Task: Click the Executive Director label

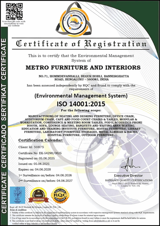Action: 128,175
